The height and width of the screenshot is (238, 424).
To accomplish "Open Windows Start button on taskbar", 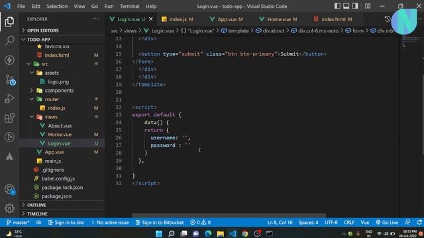I will (x=159, y=233).
